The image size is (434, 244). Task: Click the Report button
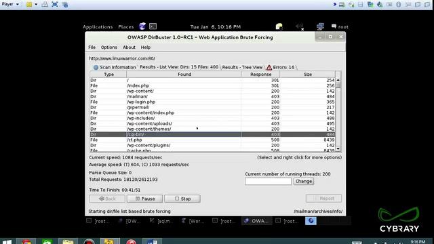tap(323, 199)
